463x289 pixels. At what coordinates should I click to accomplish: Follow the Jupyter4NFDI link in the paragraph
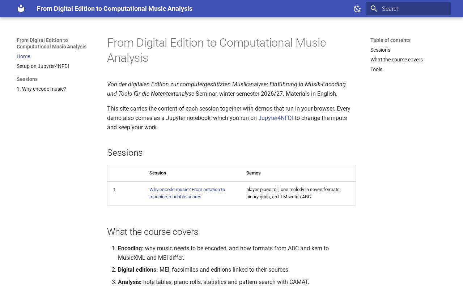pos(276,118)
